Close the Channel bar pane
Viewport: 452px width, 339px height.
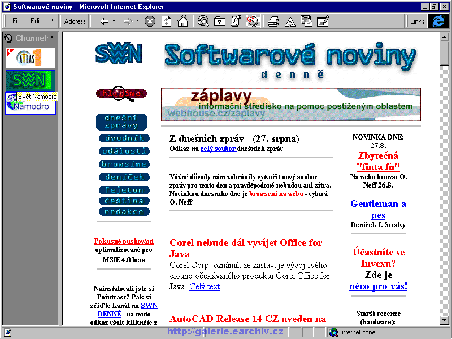pyautogui.click(x=52, y=37)
